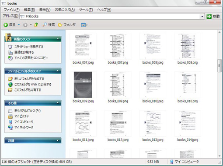
Task: Select the books_007.png thumbnail
Action: 118,46
